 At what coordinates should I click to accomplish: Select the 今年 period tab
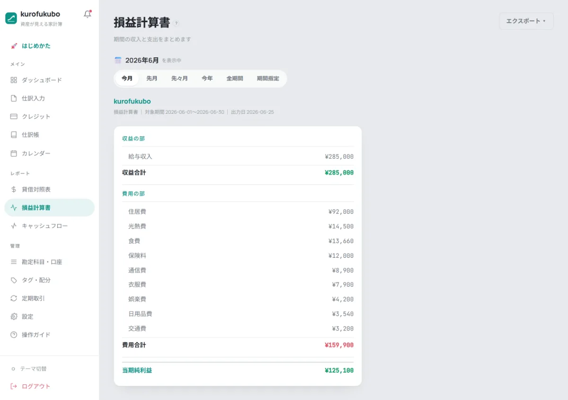[x=207, y=79]
